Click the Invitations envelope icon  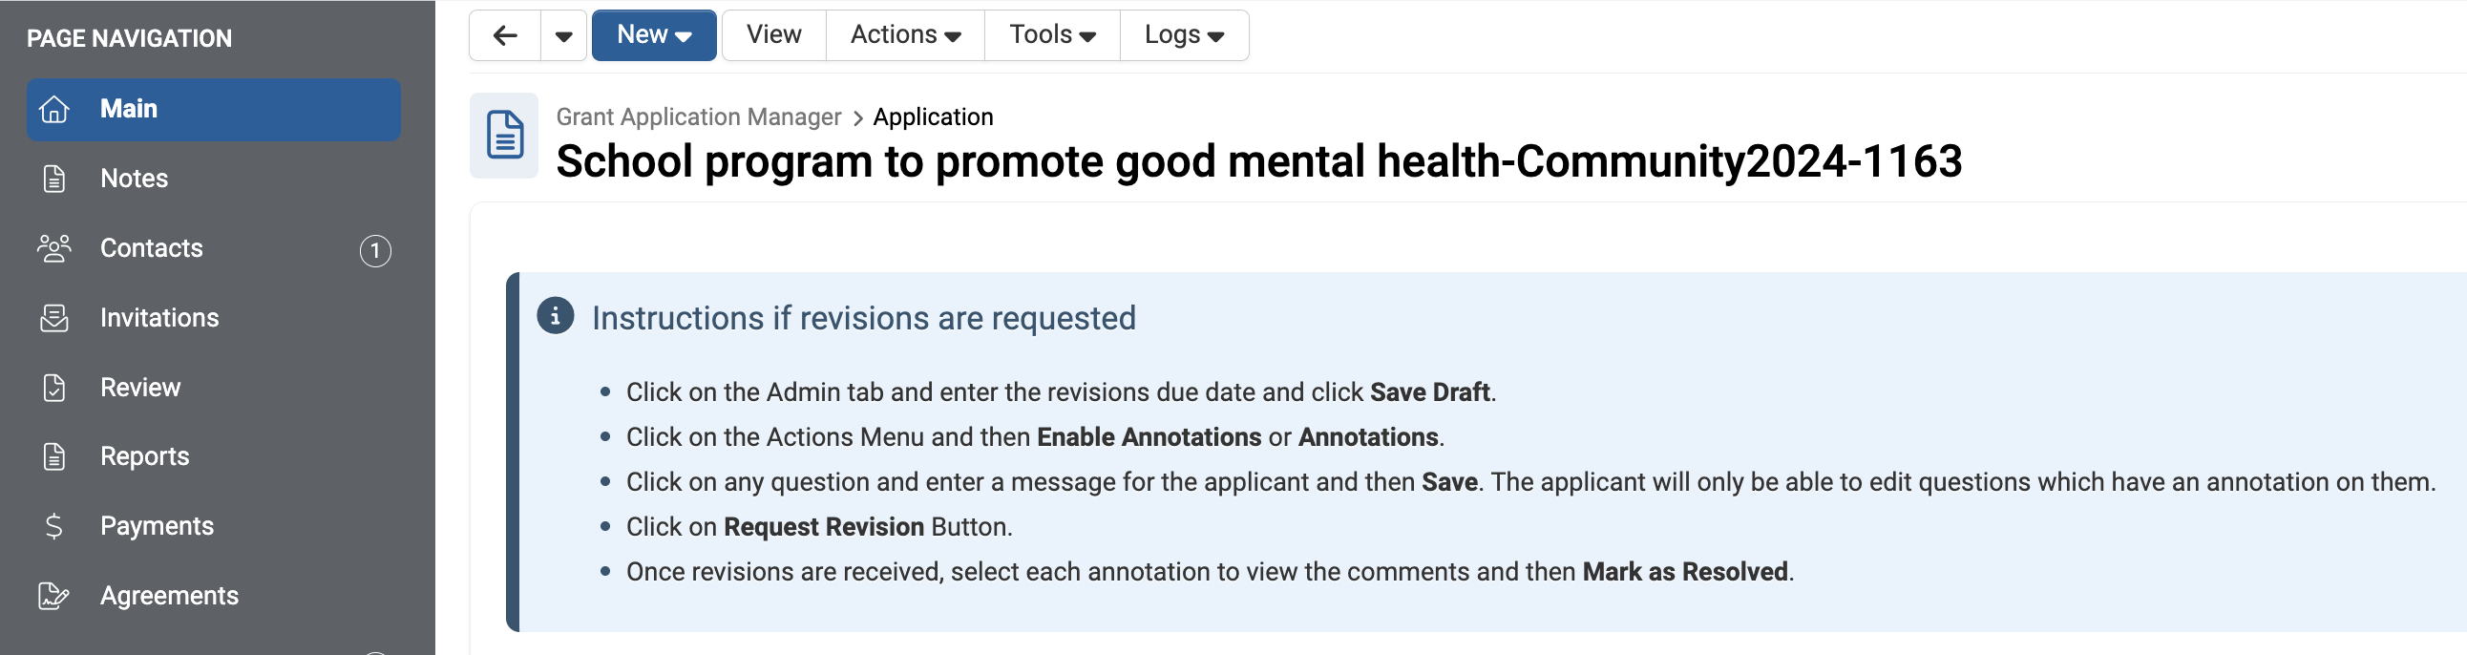54,318
